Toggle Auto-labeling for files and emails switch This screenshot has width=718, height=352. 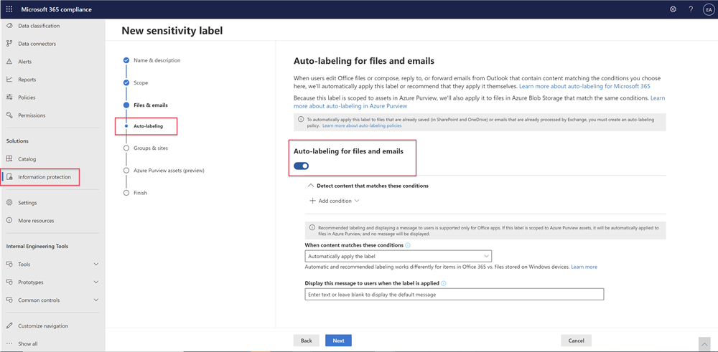pyautogui.click(x=302, y=166)
